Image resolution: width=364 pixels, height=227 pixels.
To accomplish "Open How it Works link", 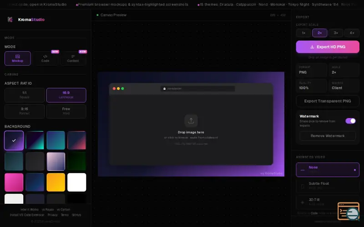I will [30, 209].
